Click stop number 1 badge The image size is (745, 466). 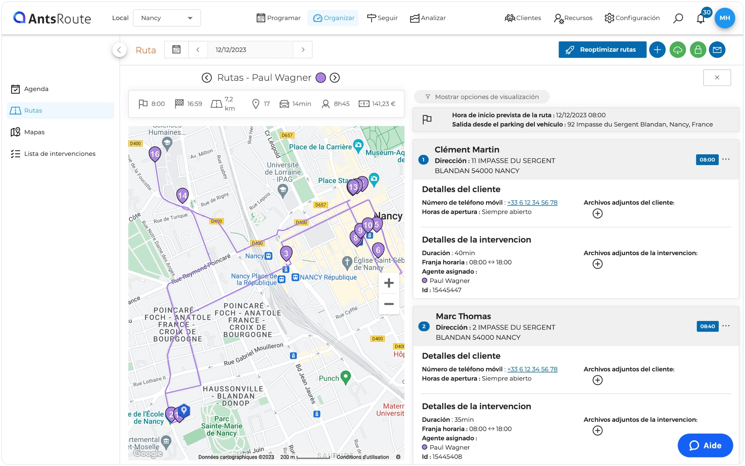[423, 160]
